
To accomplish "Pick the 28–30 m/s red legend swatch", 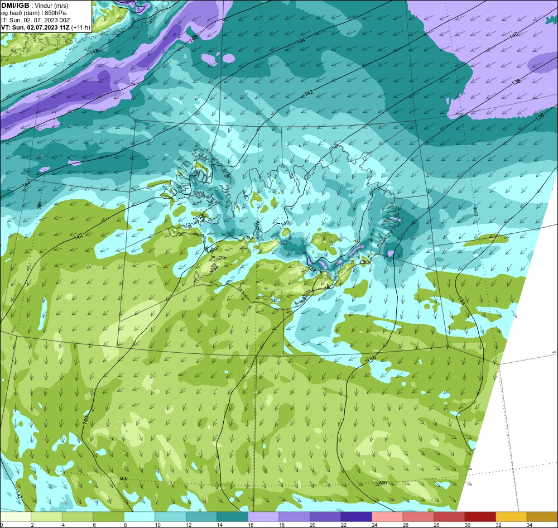I will pos(449,517).
